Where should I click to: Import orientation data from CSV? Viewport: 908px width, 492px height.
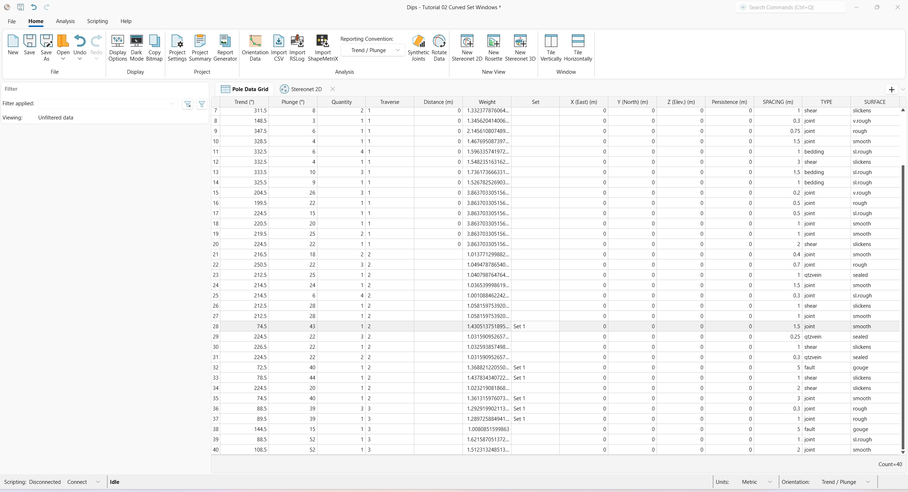278,48
